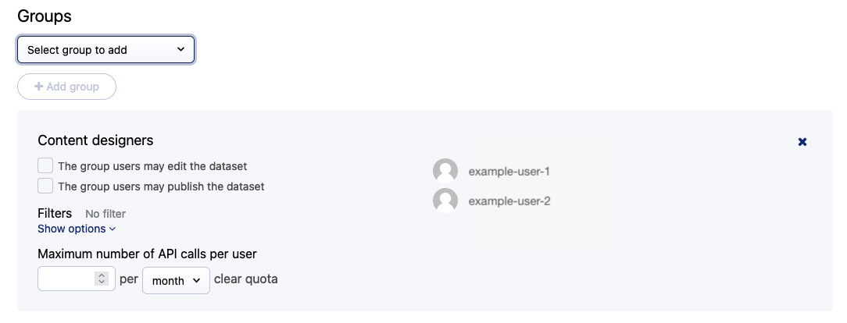Viewport: 847px width, 323px height.
Task: Click the plus icon on Add group
Action: click(x=38, y=87)
